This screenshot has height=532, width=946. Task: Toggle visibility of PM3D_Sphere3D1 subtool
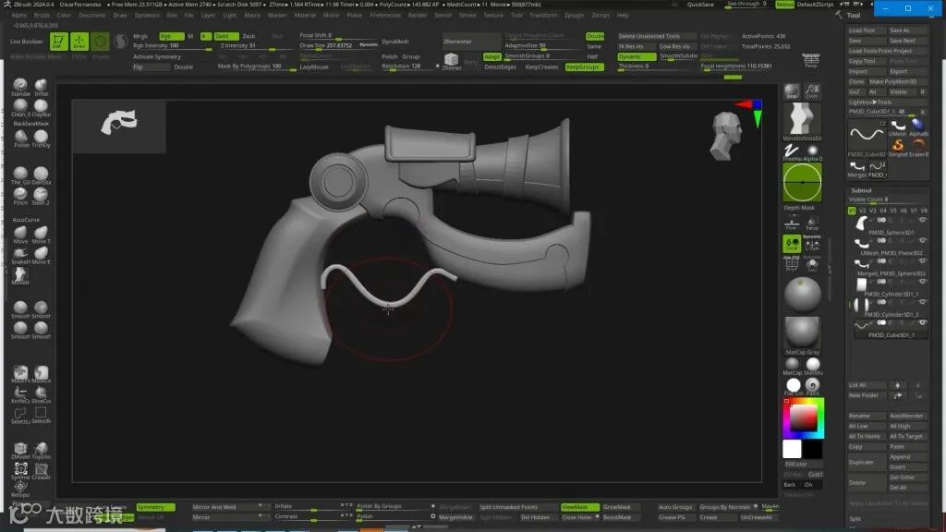click(922, 220)
